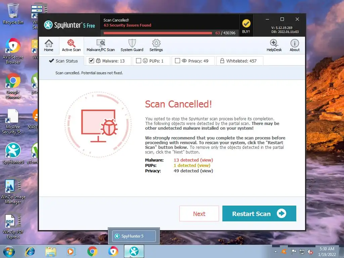Image resolution: width=344 pixels, height=258 pixels.
Task: View the 1 detected PUPs link
Action: click(x=192, y=165)
